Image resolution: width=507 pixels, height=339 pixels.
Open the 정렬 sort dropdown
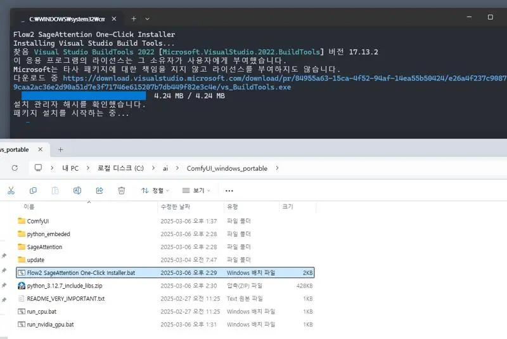coord(155,190)
